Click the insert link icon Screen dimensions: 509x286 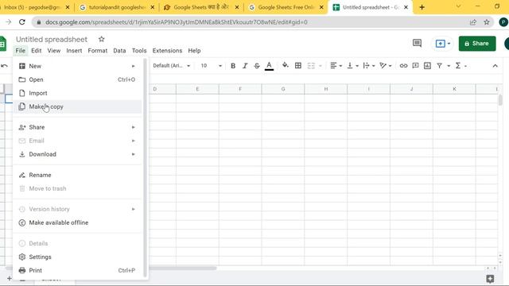pos(403,66)
